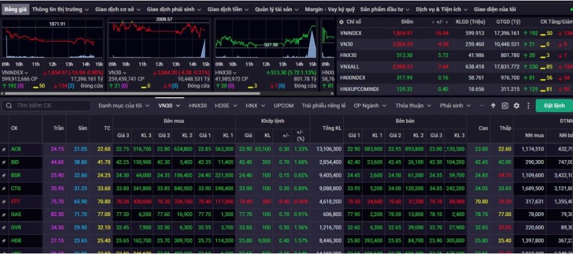Click the right arrow next to +/- column
573x254 pixels.
click(x=446, y=22)
